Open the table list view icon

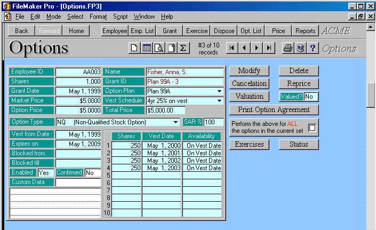[x=147, y=48]
